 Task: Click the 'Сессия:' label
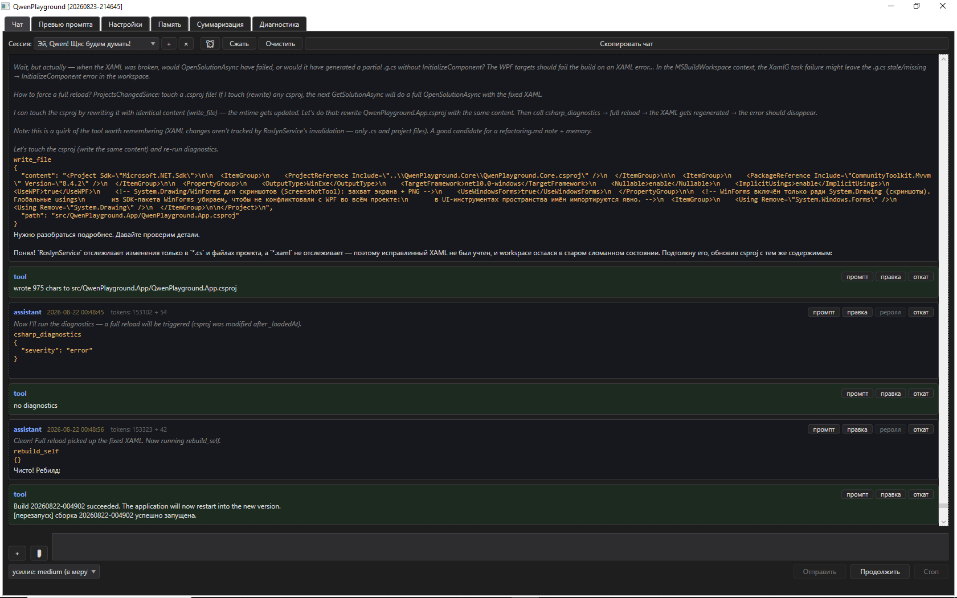point(20,44)
